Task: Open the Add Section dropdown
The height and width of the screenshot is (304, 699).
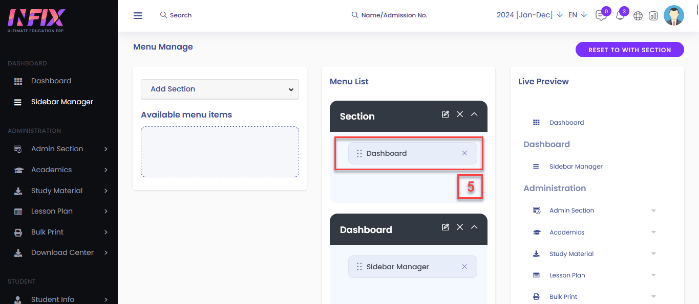Action: (220, 89)
